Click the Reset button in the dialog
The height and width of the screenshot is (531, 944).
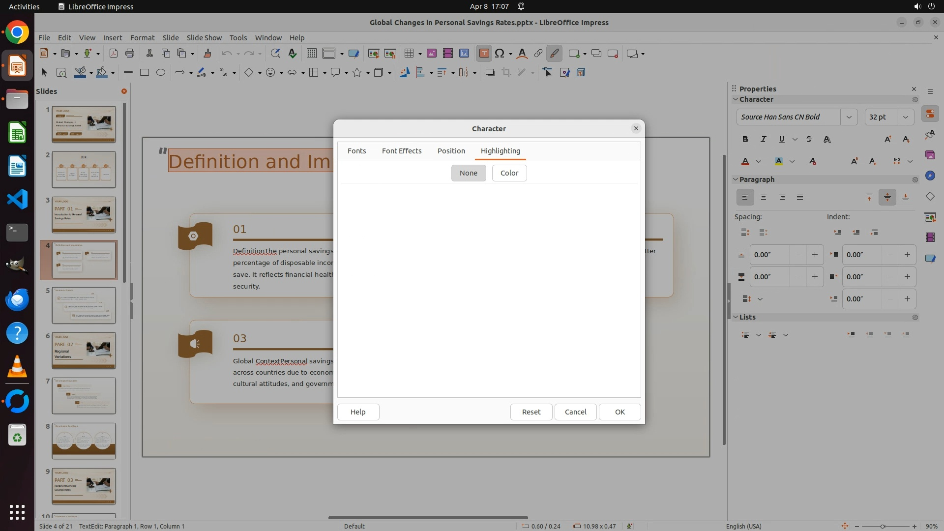(x=531, y=412)
